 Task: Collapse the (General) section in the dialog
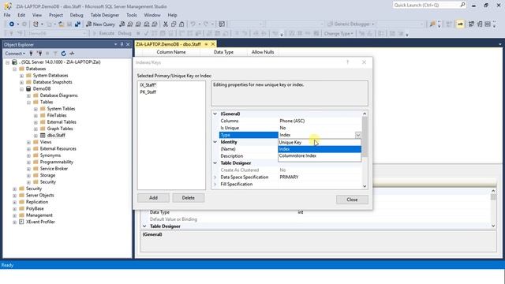click(215, 114)
